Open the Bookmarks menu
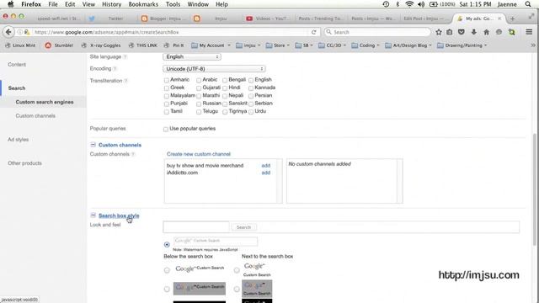Viewport: 539px width, 303px height. coord(143,4)
